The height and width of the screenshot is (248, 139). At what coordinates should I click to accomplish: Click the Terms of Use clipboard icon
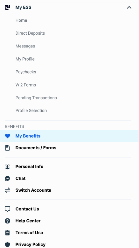7,233
